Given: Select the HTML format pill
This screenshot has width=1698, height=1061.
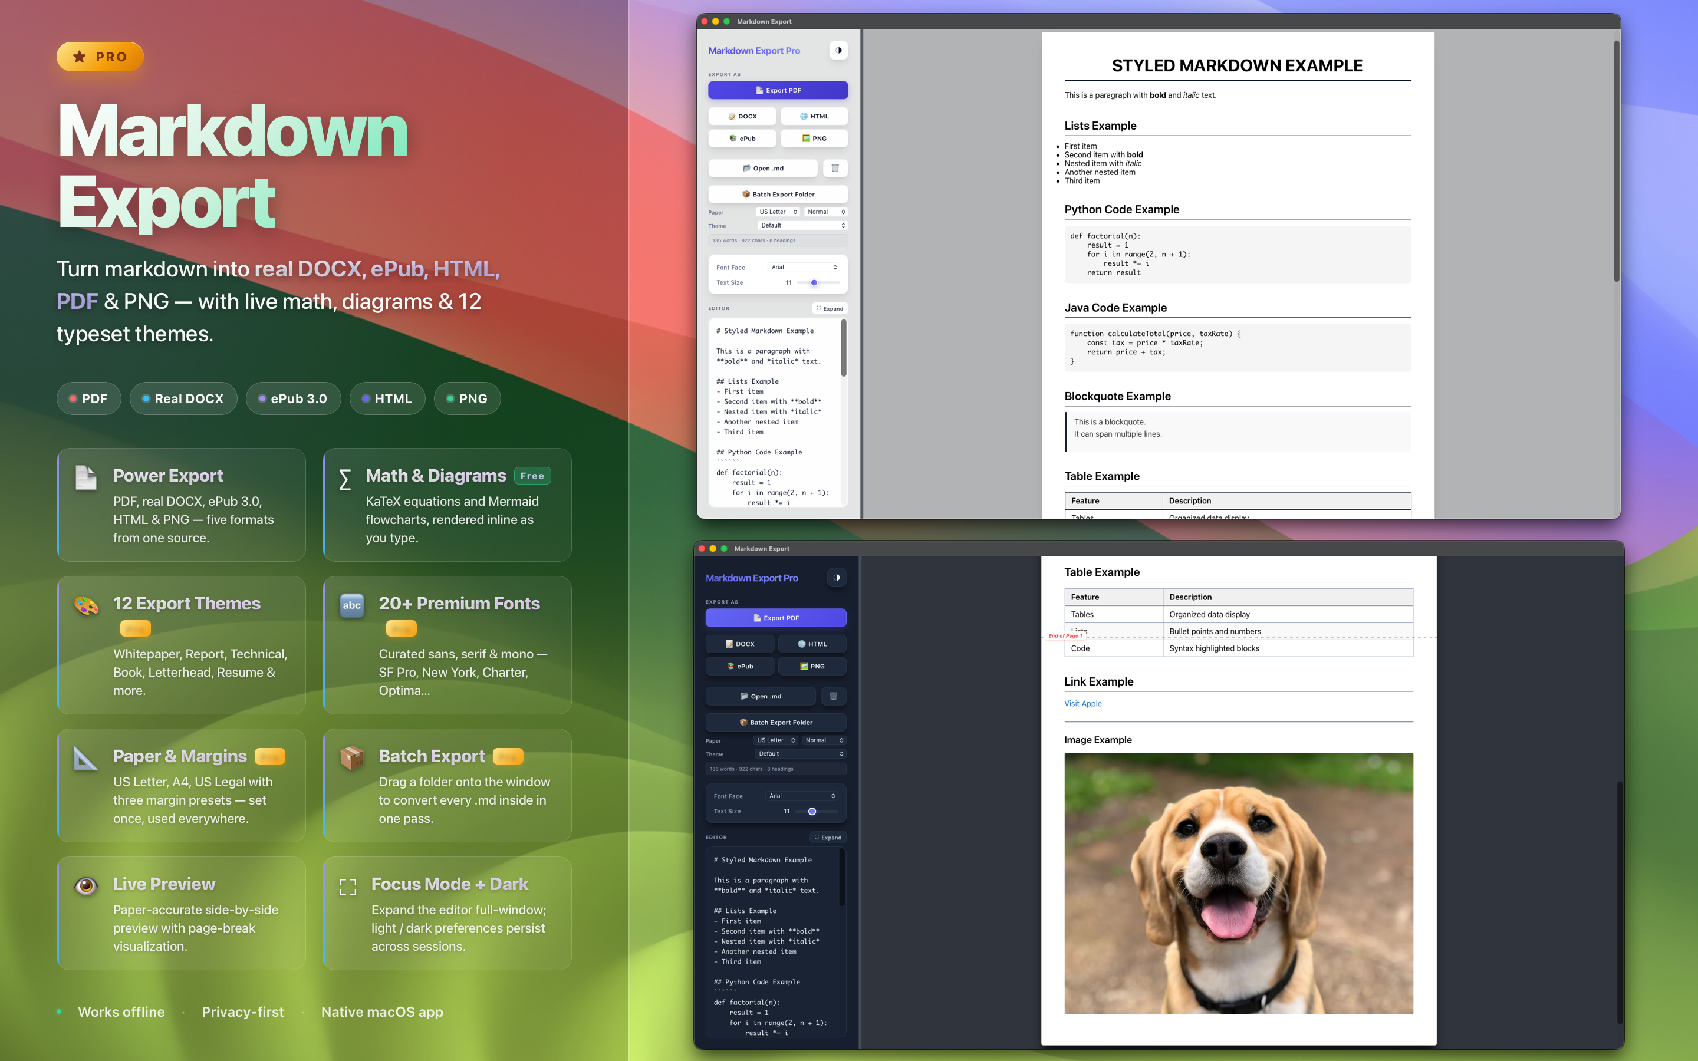Looking at the screenshot, I should click(387, 398).
